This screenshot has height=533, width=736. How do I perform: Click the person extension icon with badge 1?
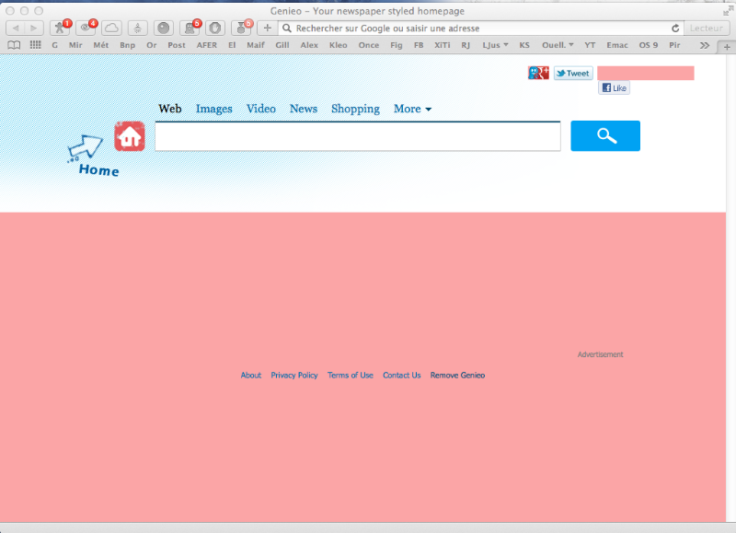point(60,29)
